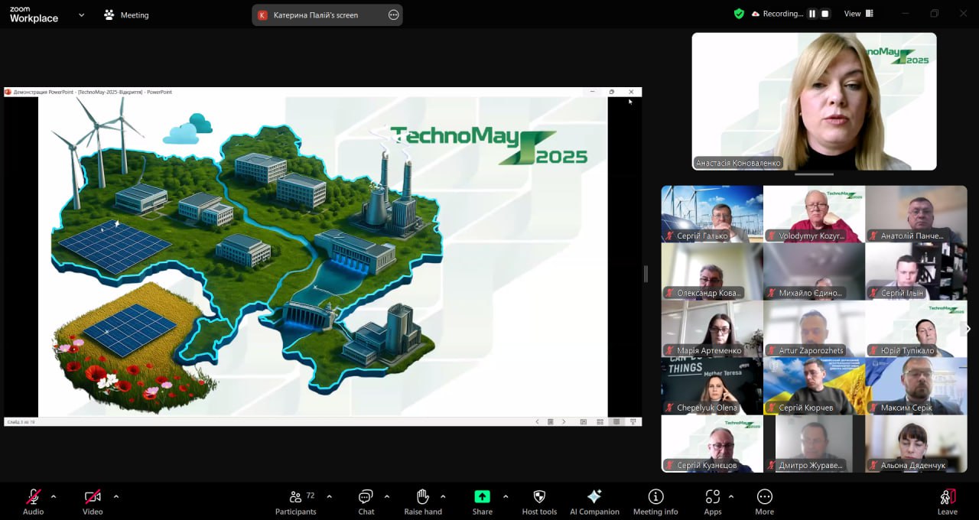Select Дмитро Журавель video tile
Image resolution: width=979 pixels, height=520 pixels.
pos(814,444)
